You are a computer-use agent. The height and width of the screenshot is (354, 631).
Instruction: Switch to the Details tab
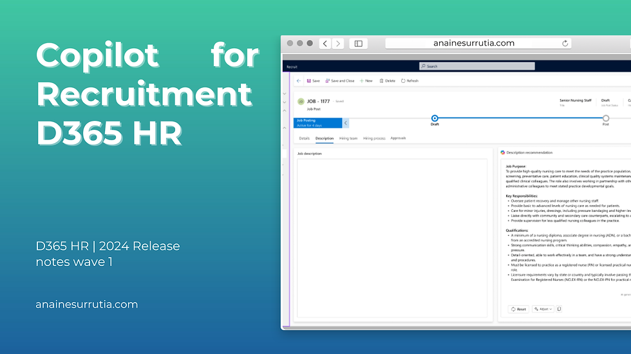click(304, 139)
